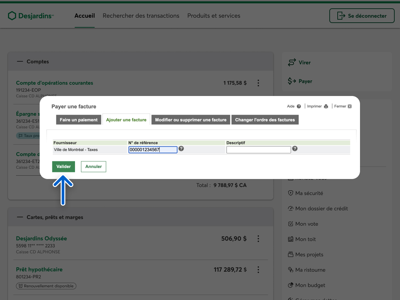This screenshot has width=400, height=300.
Task: Open the Virer transfer shortcut
Action: 299,63
